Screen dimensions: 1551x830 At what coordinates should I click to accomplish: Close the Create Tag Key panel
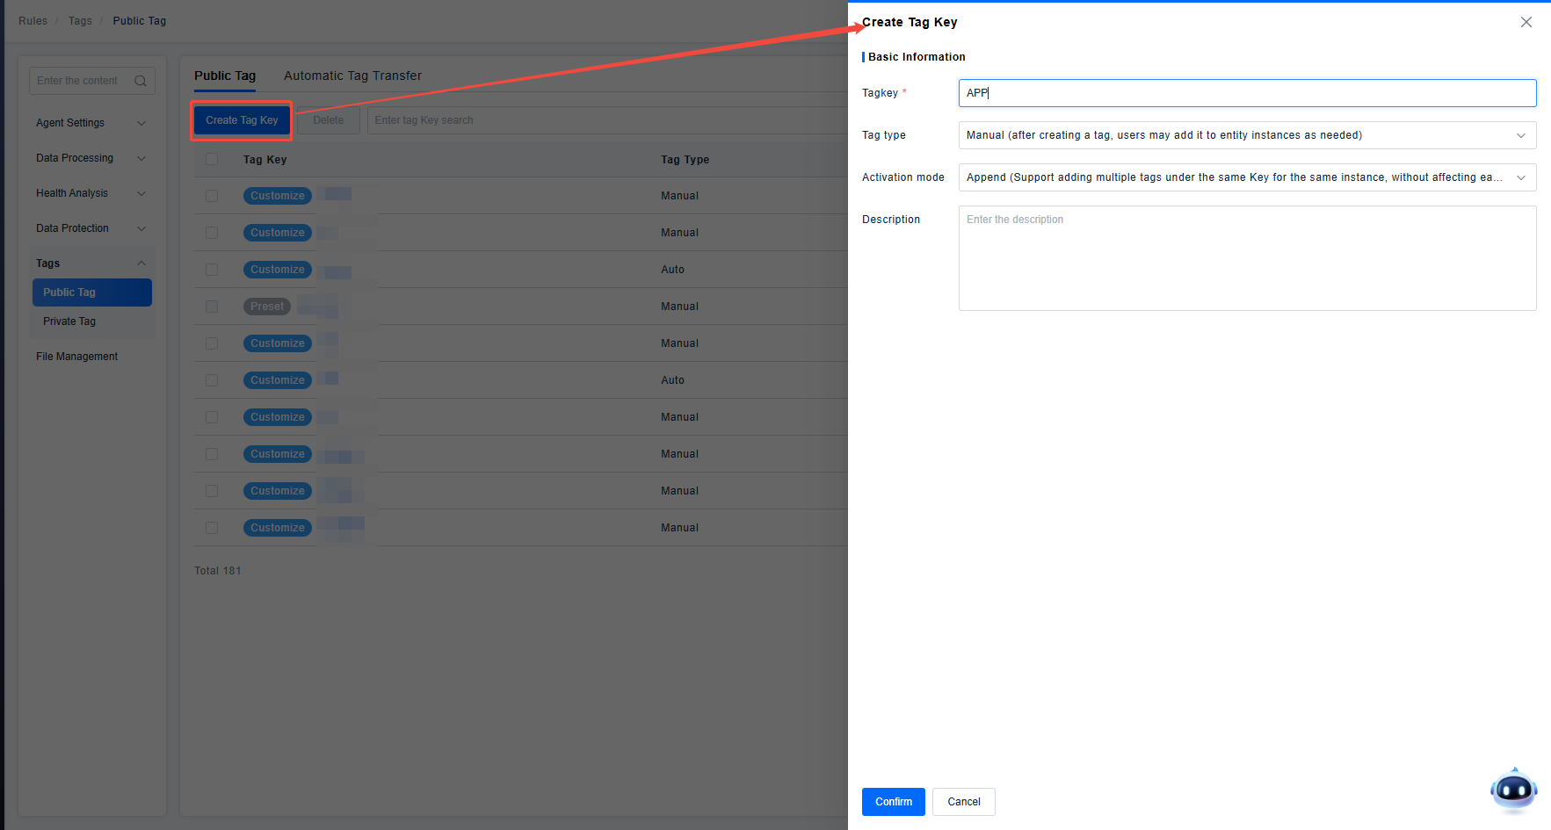point(1526,23)
